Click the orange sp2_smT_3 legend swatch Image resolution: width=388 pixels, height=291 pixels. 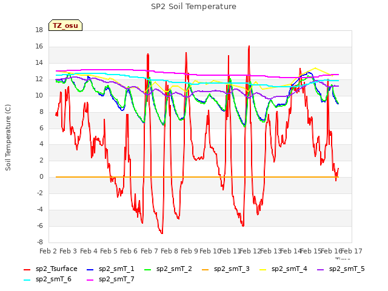click(x=205, y=270)
